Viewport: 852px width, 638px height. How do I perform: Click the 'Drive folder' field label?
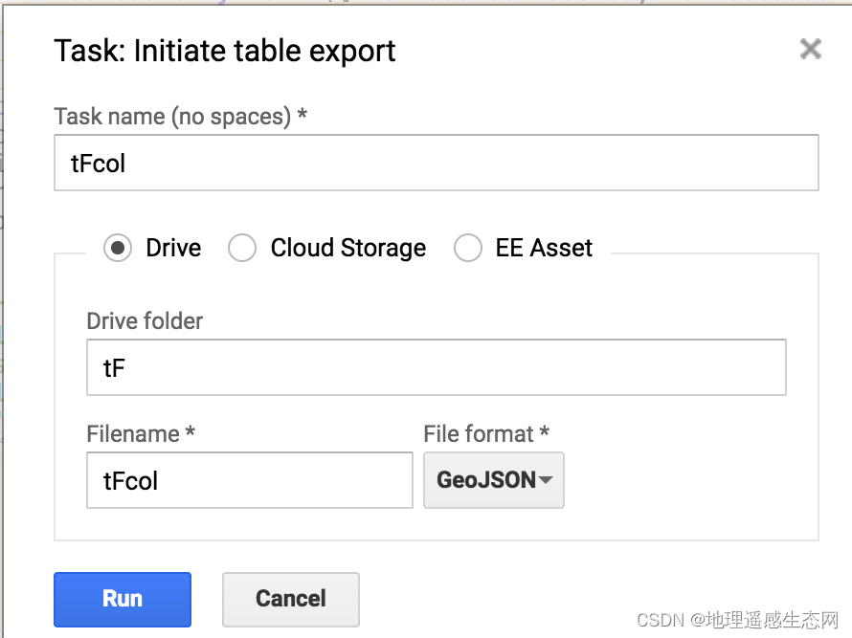145,320
